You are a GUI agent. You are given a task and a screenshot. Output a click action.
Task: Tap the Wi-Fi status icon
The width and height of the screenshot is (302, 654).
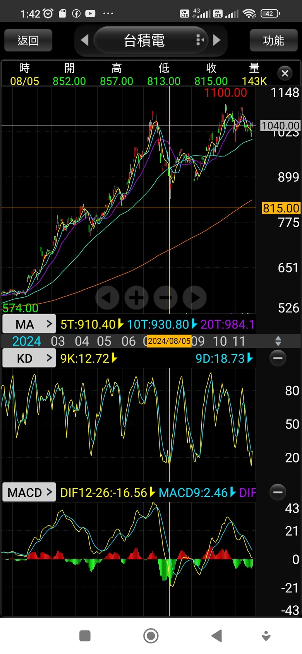tap(249, 14)
